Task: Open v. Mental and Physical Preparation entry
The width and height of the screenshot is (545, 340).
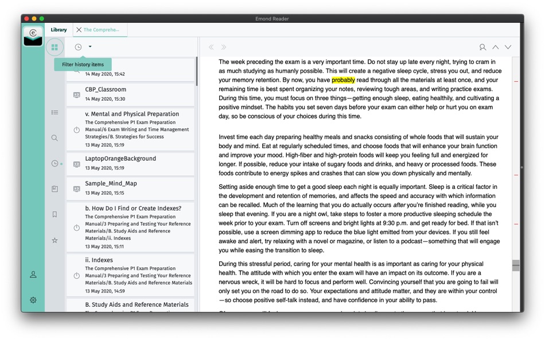Action: point(130,129)
